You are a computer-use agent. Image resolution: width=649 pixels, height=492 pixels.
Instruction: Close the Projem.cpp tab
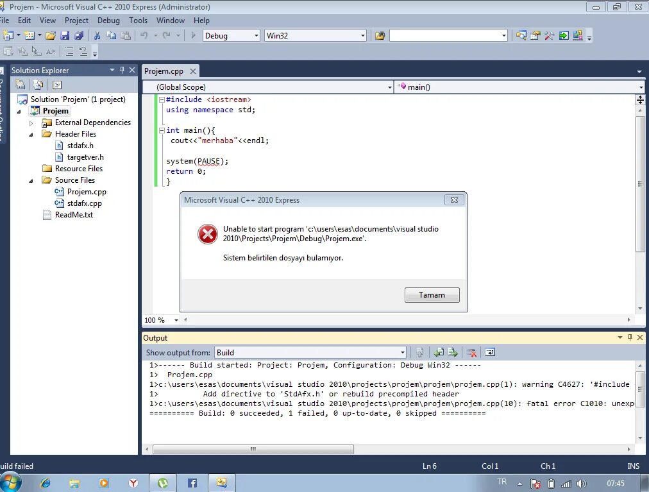pyautogui.click(x=193, y=71)
